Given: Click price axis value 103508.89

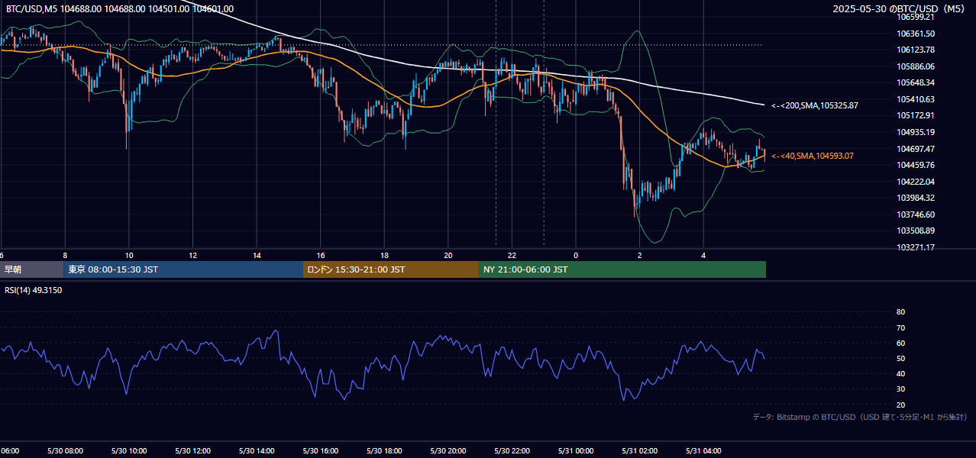Looking at the screenshot, I should [915, 231].
